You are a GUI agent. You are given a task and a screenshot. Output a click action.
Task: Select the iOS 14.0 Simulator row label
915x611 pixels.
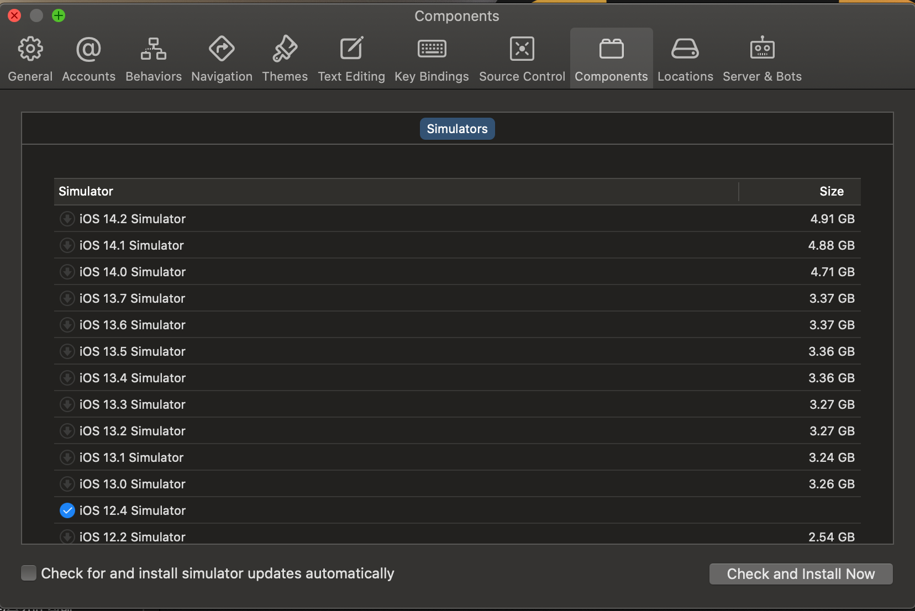tap(133, 272)
